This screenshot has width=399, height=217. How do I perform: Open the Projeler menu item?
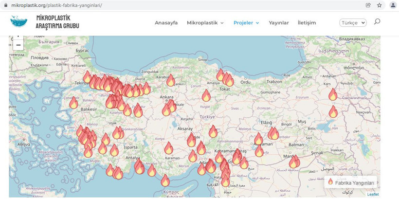click(x=243, y=23)
